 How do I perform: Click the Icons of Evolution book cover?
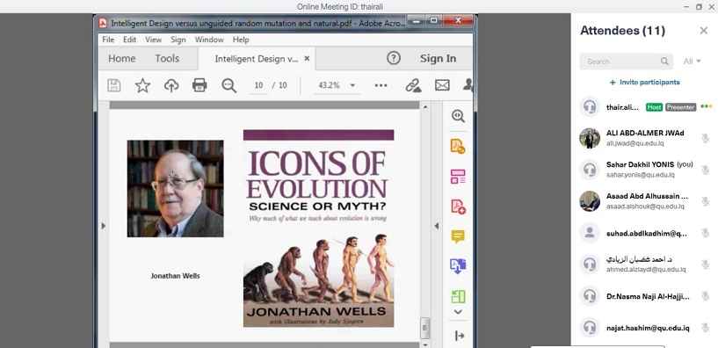click(318, 228)
